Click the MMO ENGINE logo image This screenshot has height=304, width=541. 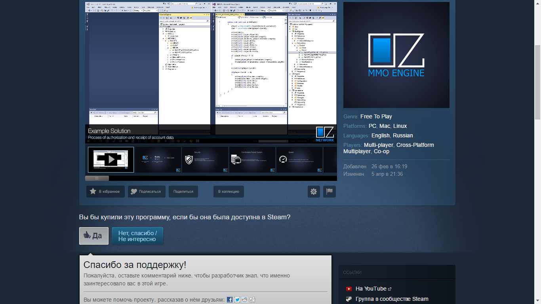point(396,55)
